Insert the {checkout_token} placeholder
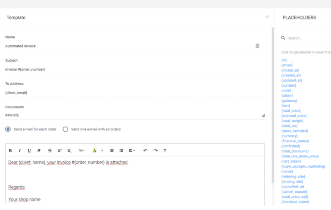 295,202
